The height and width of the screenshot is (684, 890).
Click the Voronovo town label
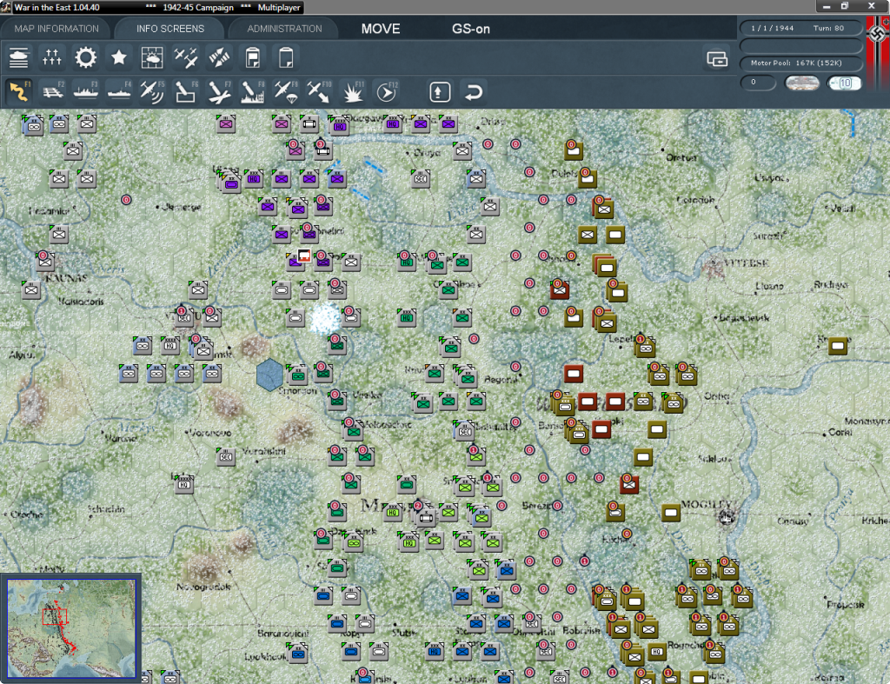(x=210, y=433)
